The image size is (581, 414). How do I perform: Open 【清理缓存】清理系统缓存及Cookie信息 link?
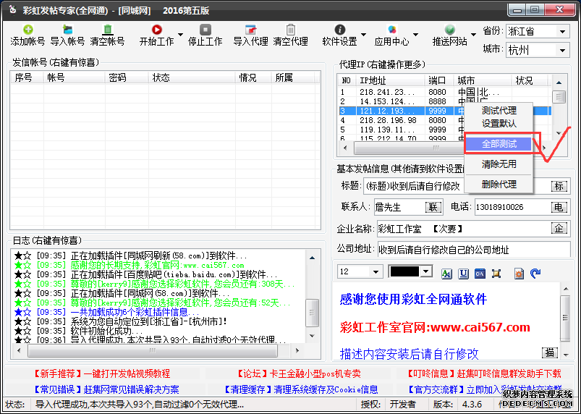tap(300, 389)
